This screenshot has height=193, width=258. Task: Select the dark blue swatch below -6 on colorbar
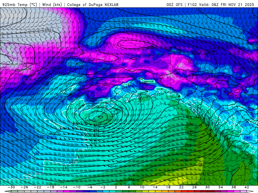(86, 191)
